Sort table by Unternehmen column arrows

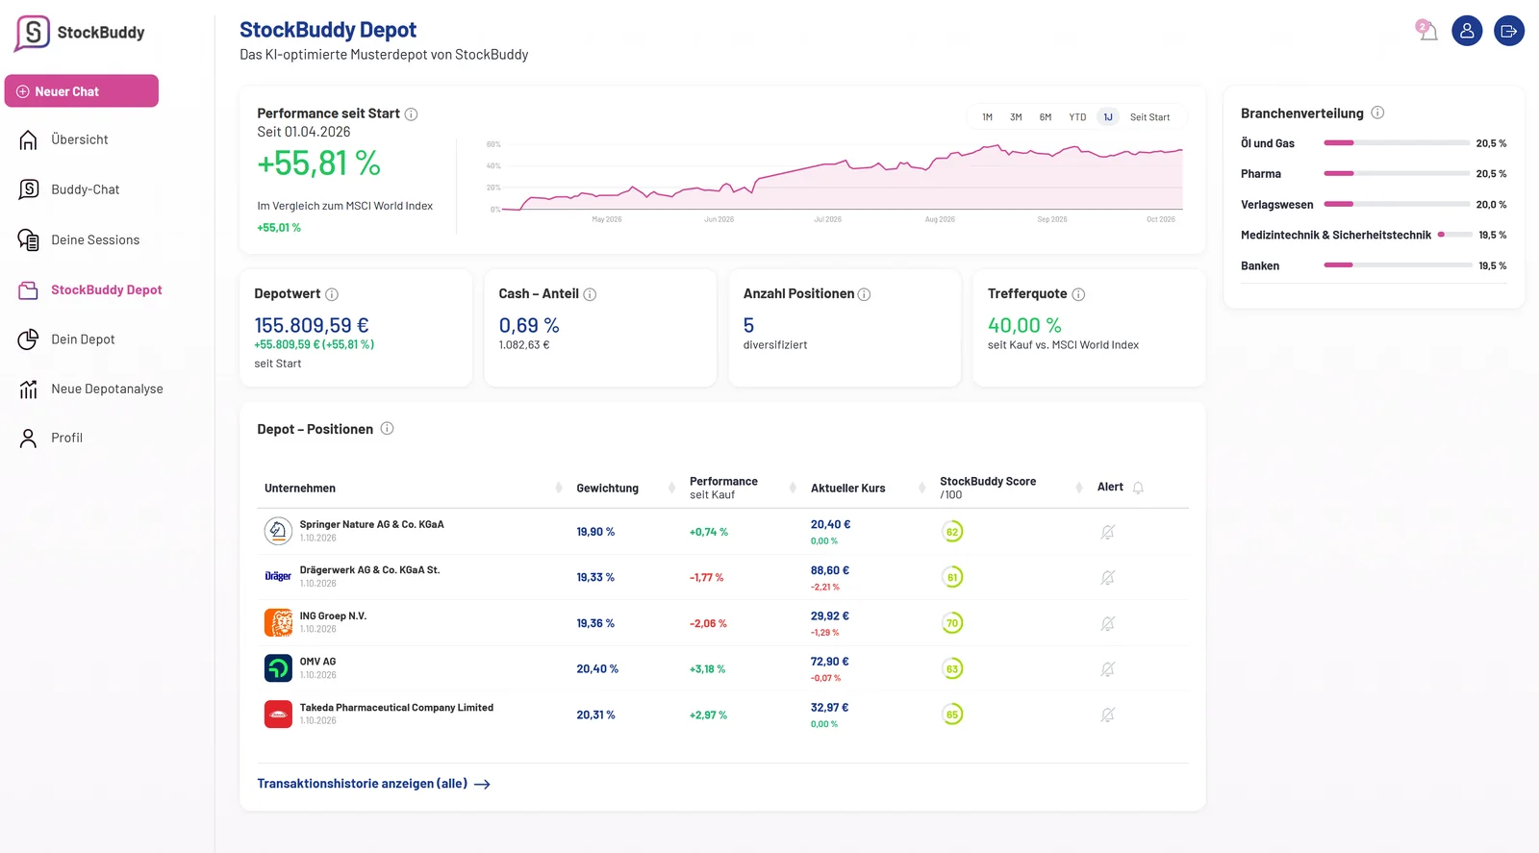pos(559,488)
